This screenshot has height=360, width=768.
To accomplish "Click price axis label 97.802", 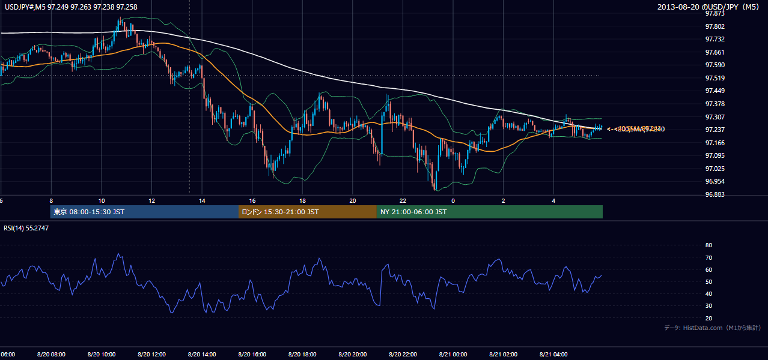I will (x=715, y=26).
